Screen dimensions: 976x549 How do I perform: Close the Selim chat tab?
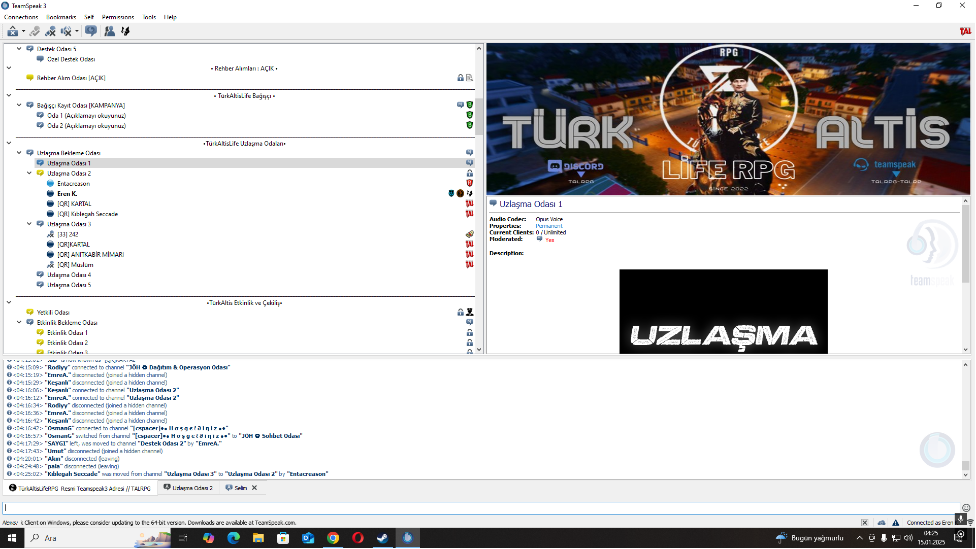click(254, 488)
